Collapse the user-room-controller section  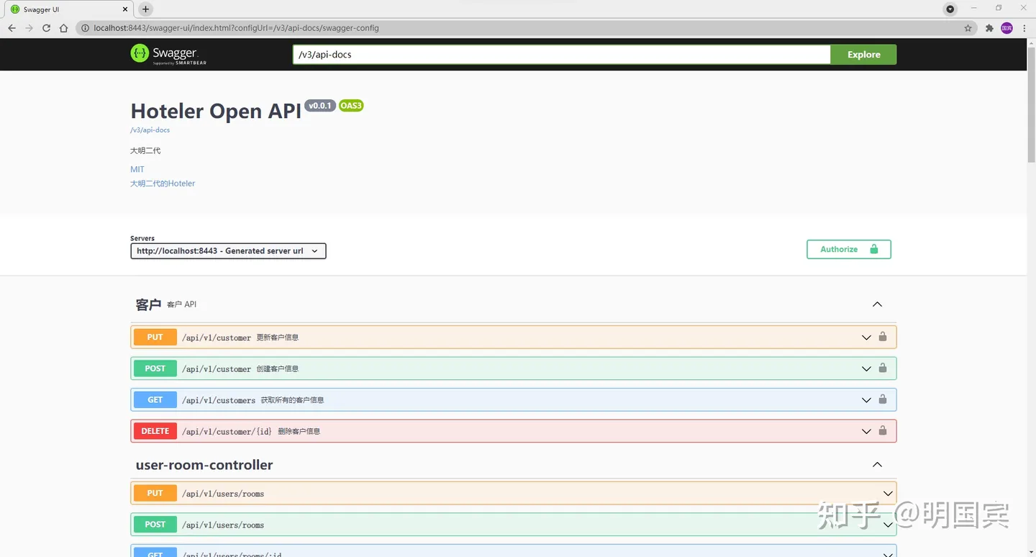point(877,464)
